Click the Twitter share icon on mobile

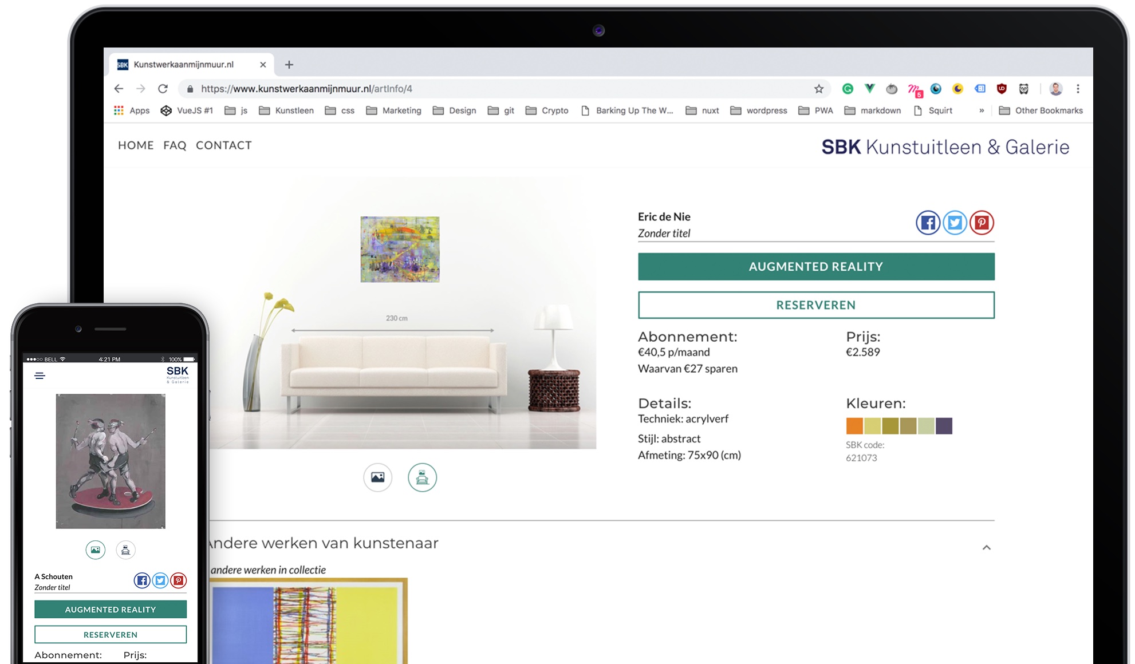pyautogui.click(x=161, y=580)
